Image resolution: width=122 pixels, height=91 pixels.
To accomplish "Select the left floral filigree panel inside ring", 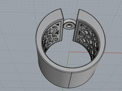I will pyautogui.click(x=52, y=36).
